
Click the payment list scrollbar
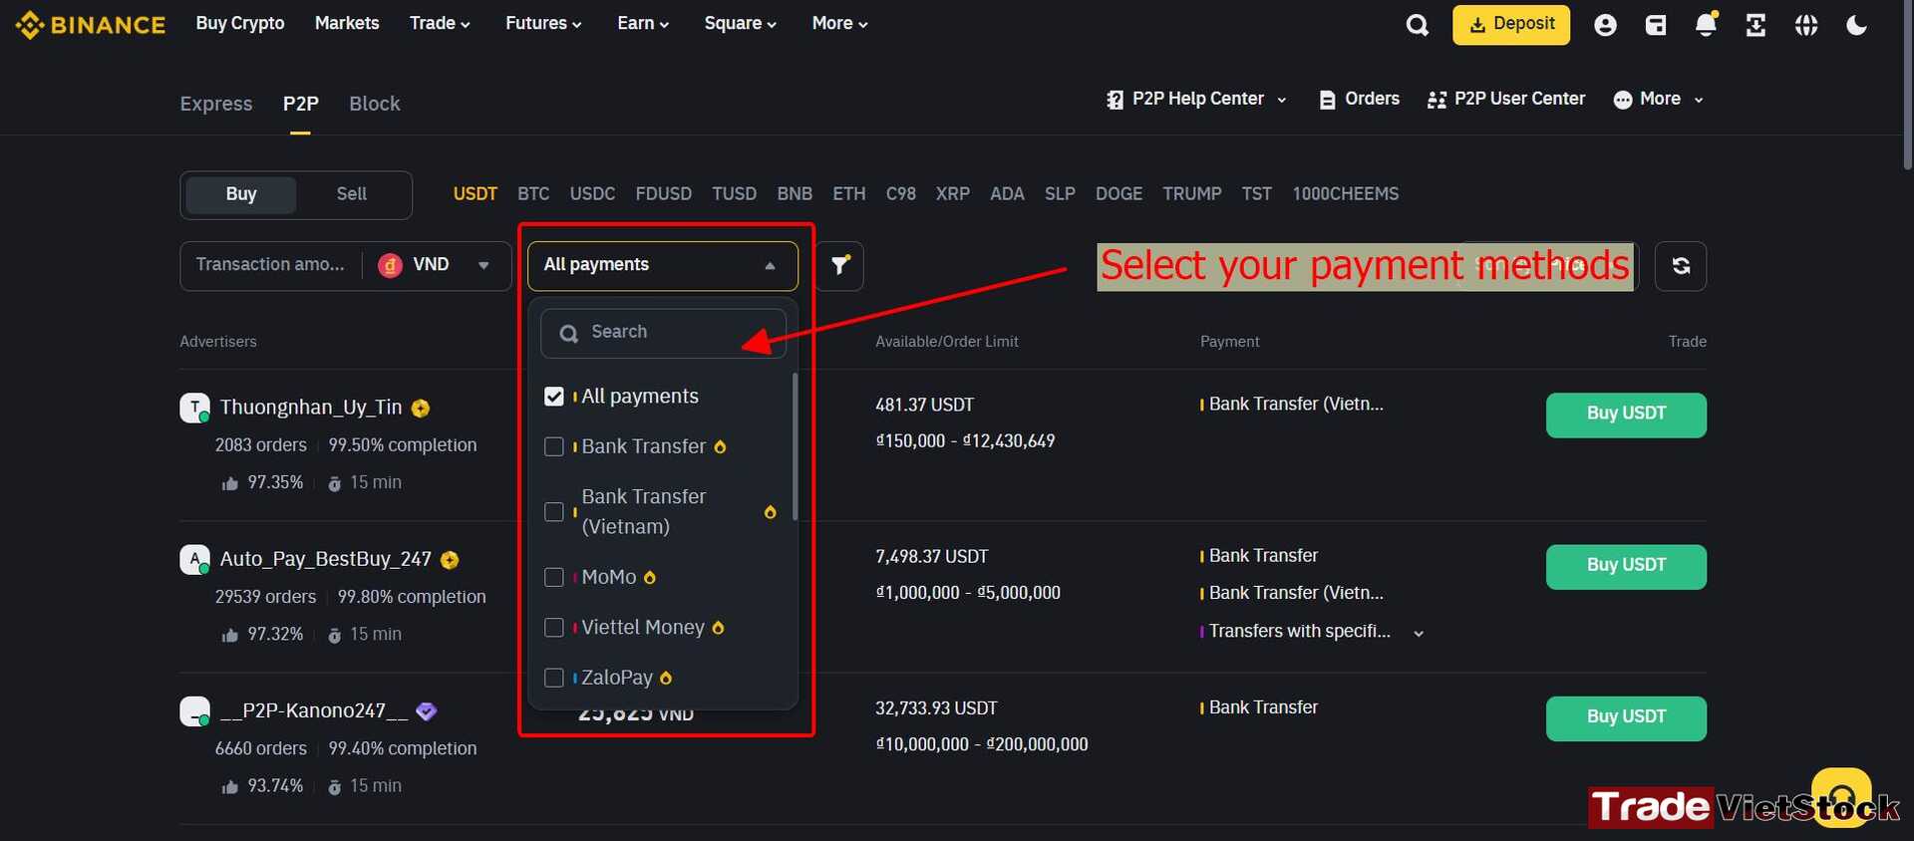click(795, 446)
